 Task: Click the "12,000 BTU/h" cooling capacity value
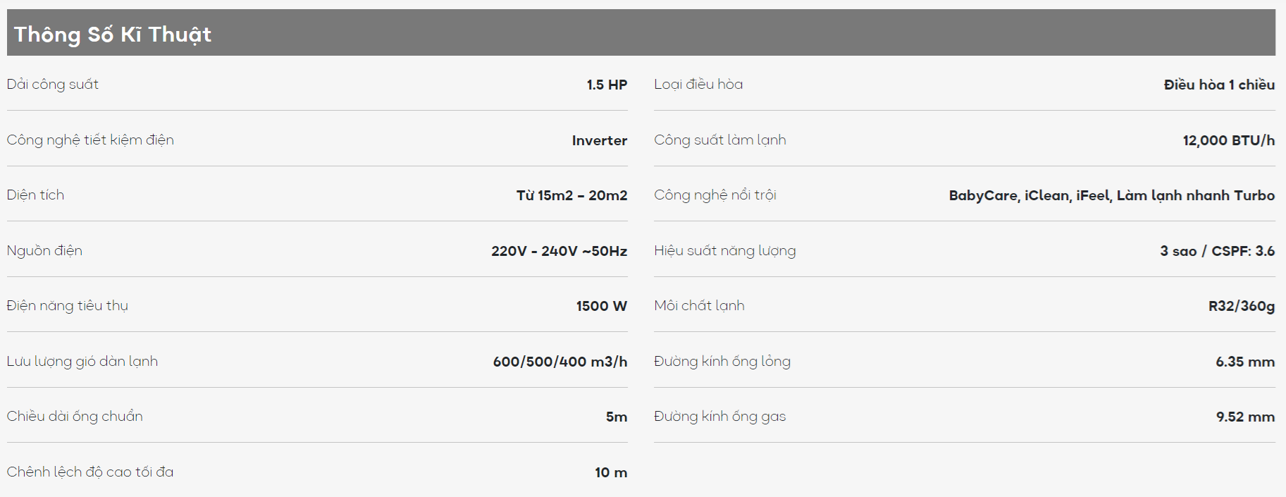point(1228,140)
